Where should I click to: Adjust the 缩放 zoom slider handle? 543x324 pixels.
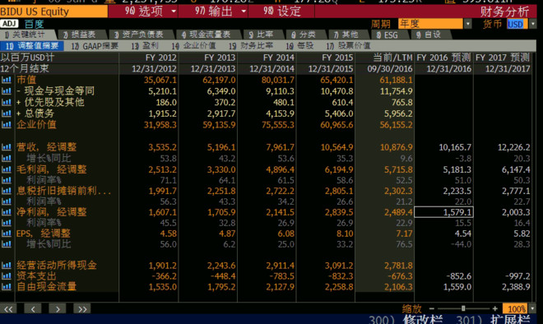[463, 308]
